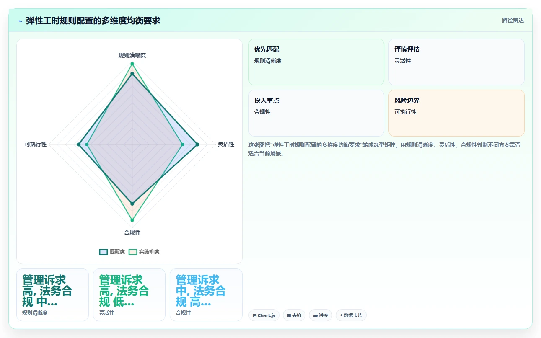
Task: Click the 规则清晰度 radar axis label
Action: [x=132, y=55]
